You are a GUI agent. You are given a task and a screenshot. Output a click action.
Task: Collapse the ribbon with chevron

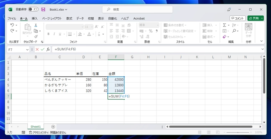(261, 41)
